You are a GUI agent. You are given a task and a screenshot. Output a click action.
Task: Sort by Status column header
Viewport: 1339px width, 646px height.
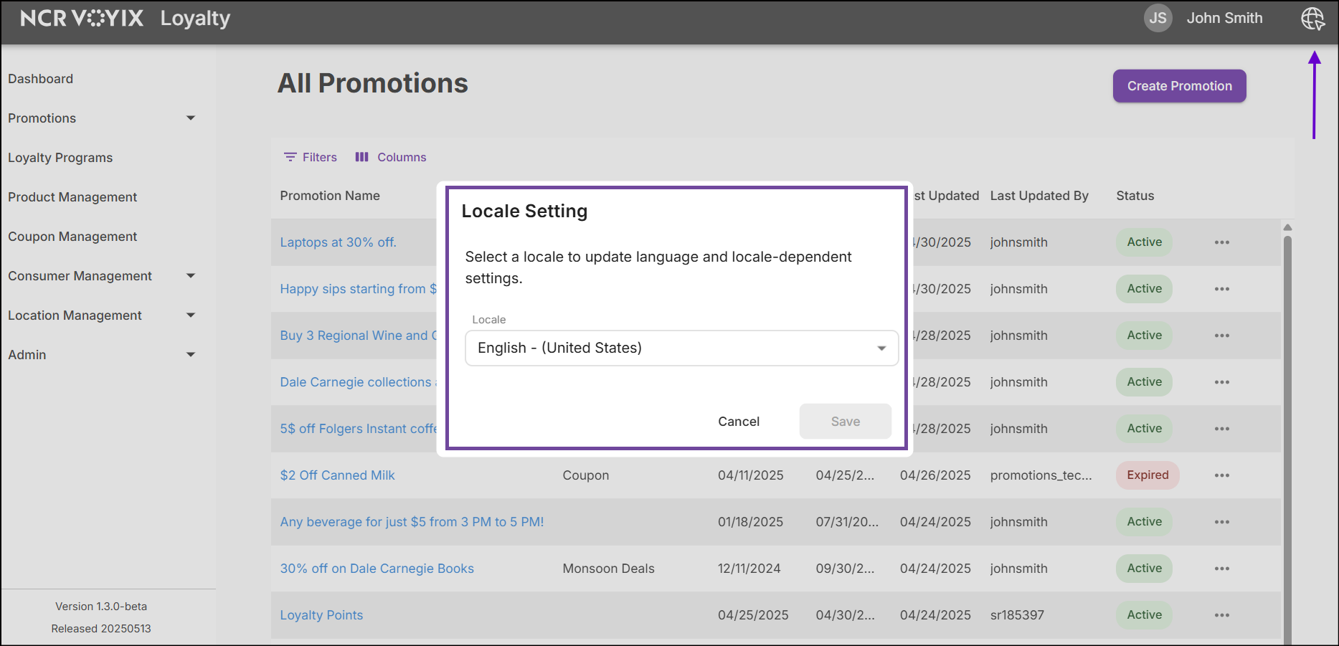click(1135, 196)
